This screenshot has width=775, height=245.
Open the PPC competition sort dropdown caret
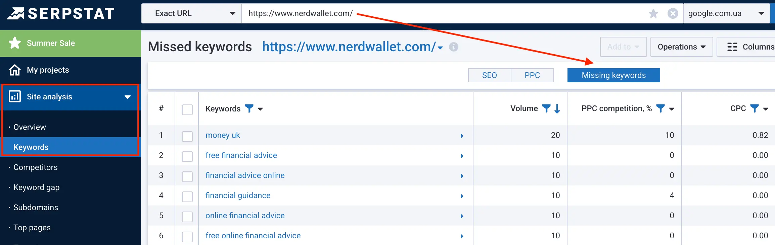click(672, 109)
